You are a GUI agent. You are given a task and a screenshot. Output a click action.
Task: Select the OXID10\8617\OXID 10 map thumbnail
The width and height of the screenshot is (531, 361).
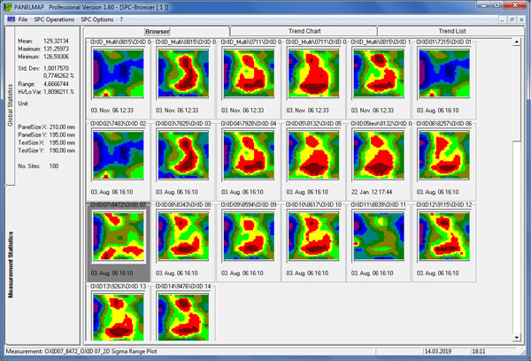(313, 236)
